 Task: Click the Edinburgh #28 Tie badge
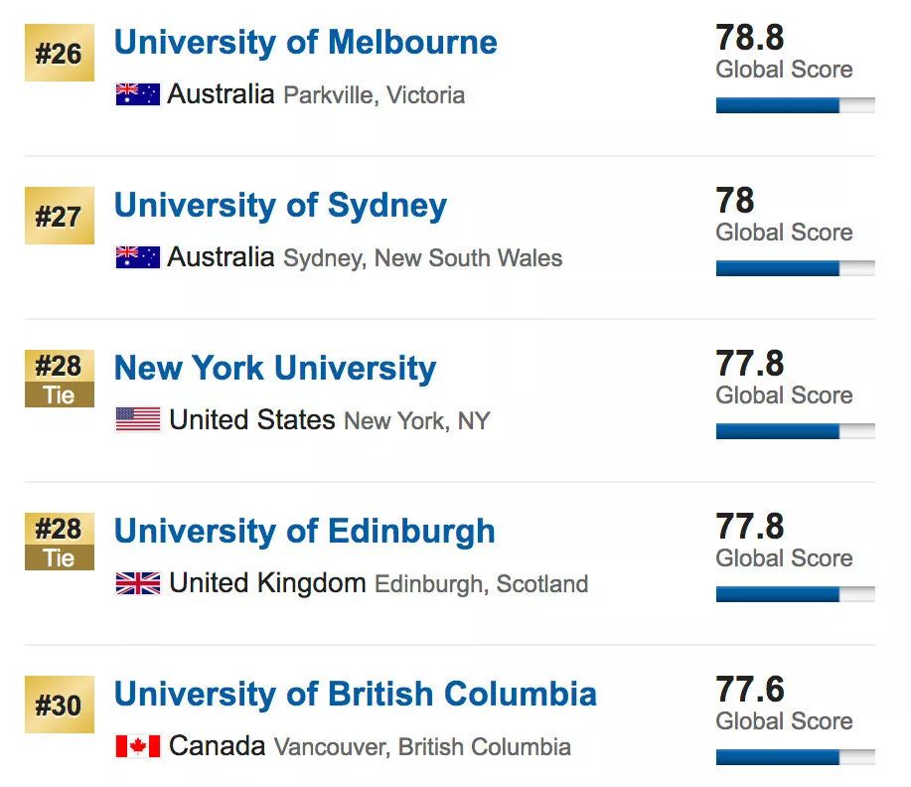click(60, 542)
